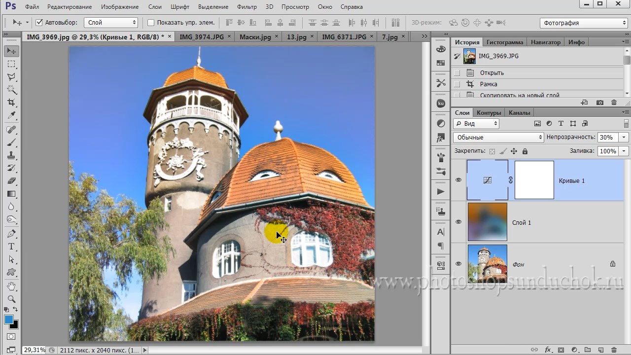Switch to the Гистограмма tab
The width and height of the screenshot is (631, 355).
click(505, 42)
